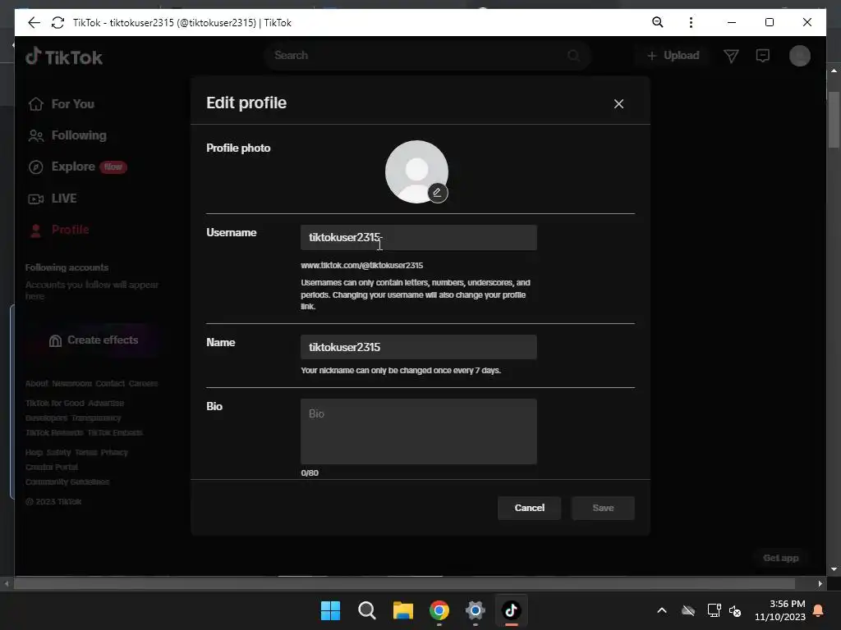Reload the TikTok page

(x=58, y=22)
